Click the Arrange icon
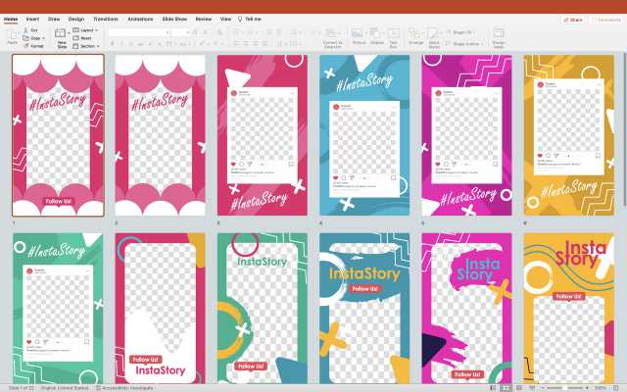The width and height of the screenshot is (627, 392). click(416, 34)
